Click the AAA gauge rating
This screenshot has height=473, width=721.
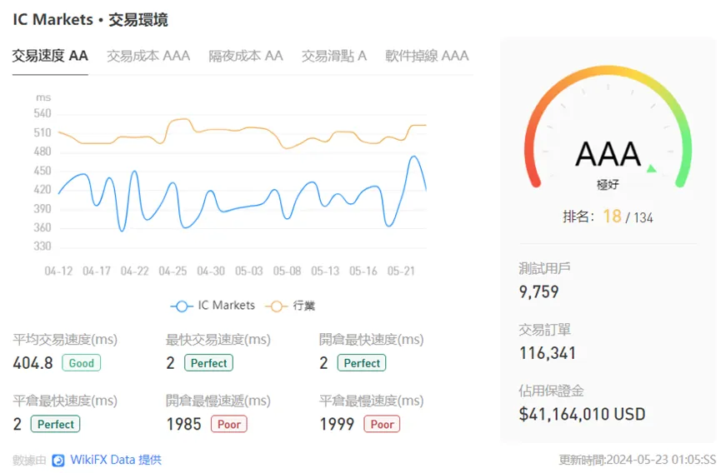click(x=608, y=154)
